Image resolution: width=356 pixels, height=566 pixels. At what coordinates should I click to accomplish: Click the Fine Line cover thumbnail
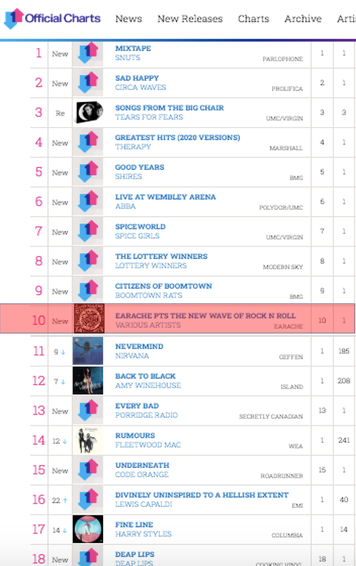[x=88, y=529]
